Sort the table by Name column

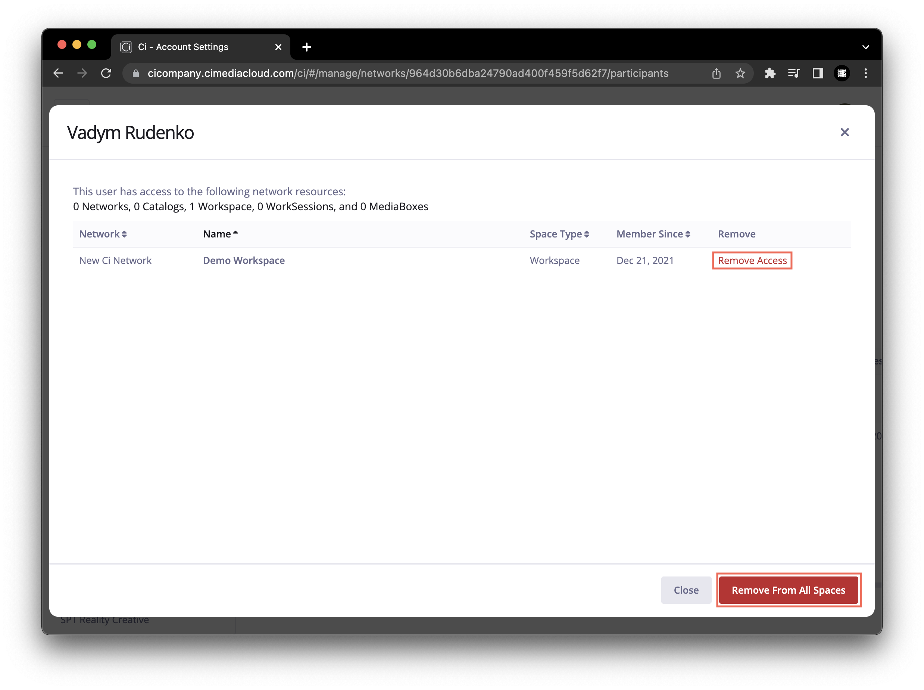click(x=220, y=234)
